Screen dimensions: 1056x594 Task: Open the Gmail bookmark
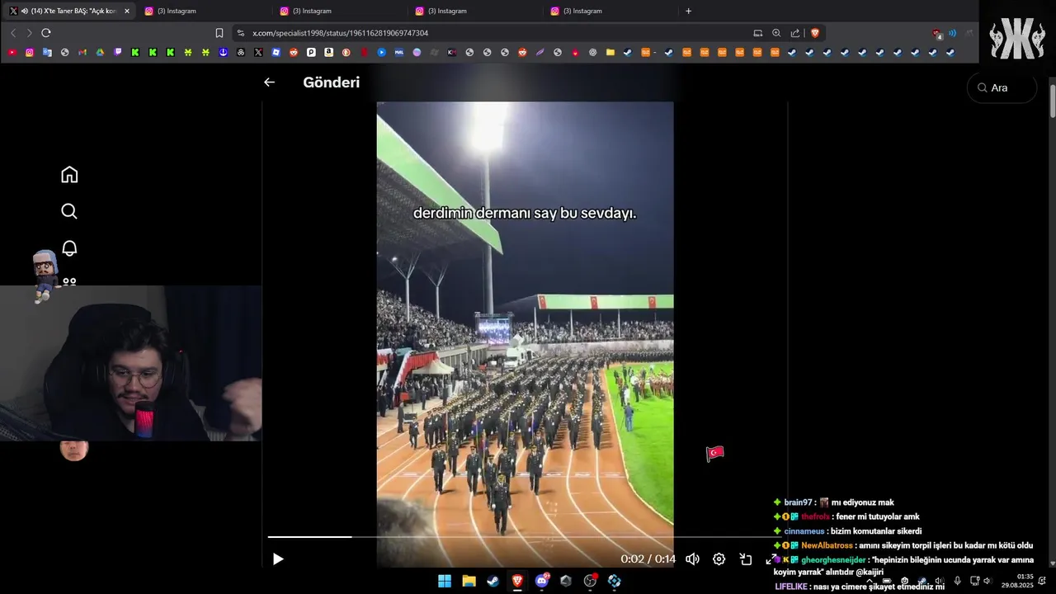point(82,52)
